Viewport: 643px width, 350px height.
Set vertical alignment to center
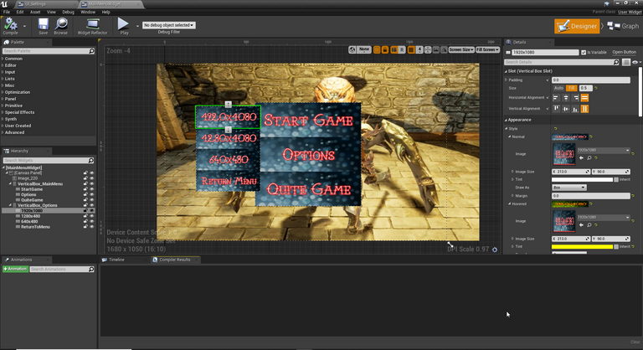(566, 109)
